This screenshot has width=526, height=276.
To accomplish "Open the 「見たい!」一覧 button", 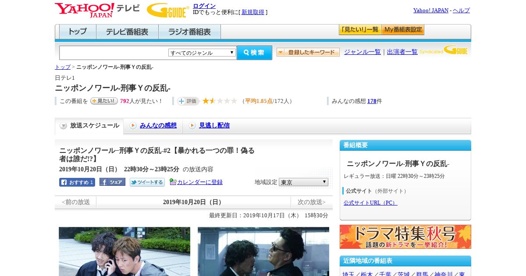I will (x=360, y=30).
